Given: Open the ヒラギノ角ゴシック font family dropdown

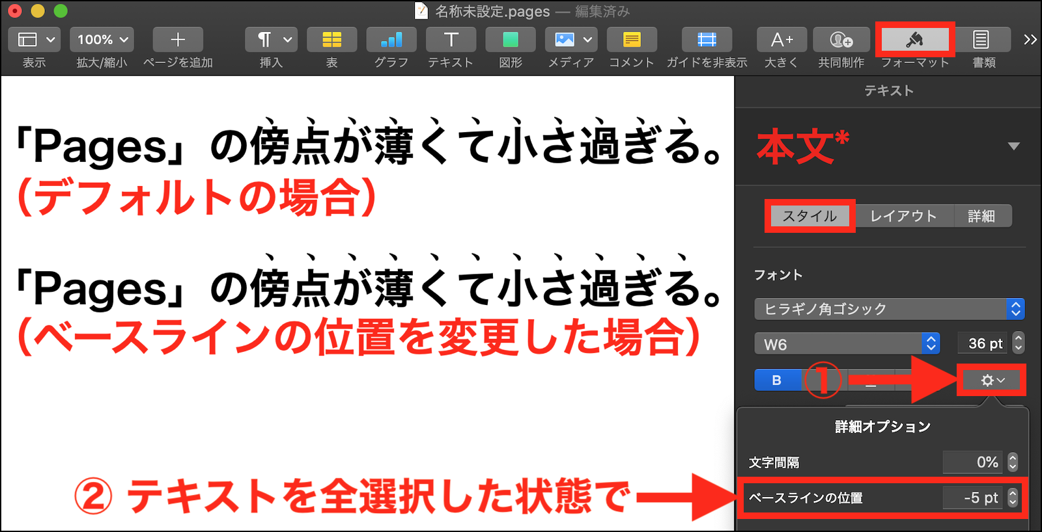Looking at the screenshot, I should (890, 309).
